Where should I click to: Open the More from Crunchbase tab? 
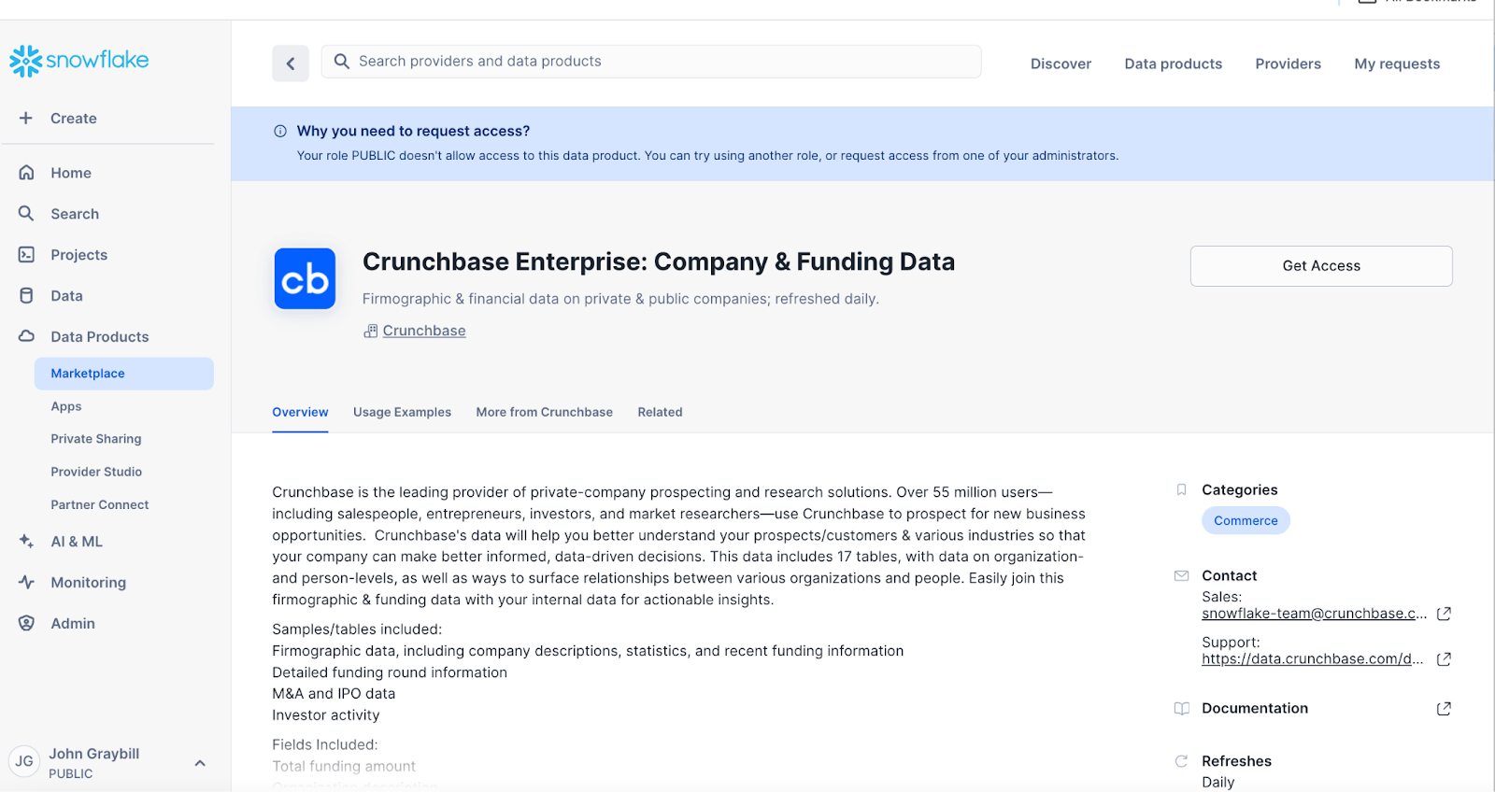point(544,412)
